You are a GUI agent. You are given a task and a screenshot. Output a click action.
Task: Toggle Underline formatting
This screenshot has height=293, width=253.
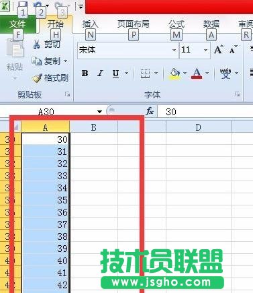pos(115,73)
